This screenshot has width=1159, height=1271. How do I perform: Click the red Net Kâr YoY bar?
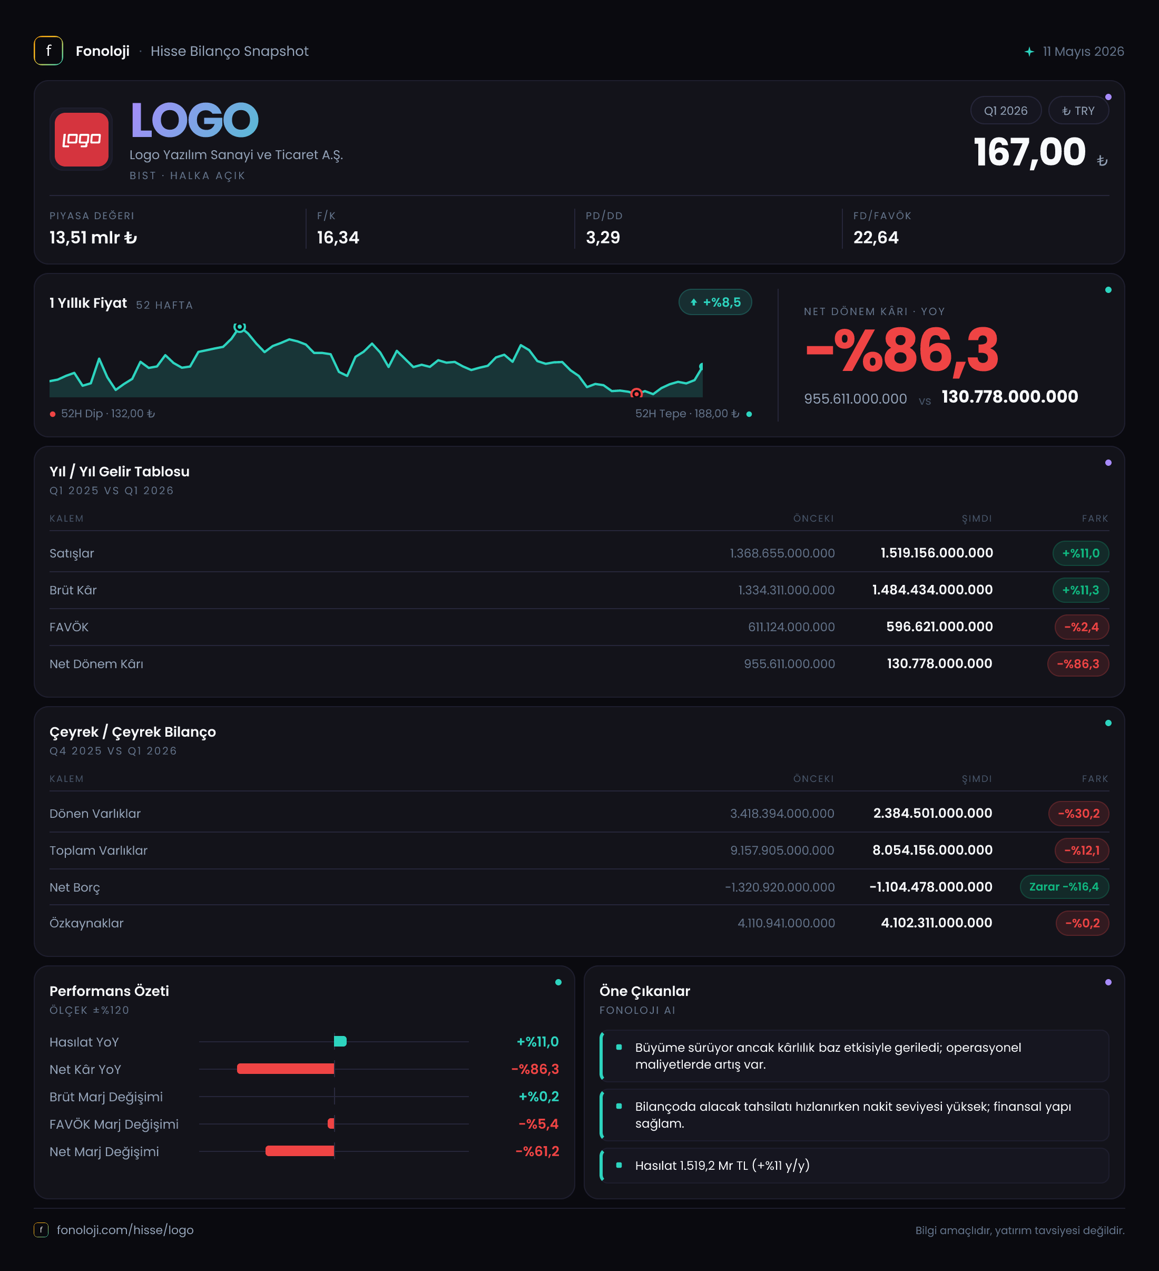[x=286, y=1069]
